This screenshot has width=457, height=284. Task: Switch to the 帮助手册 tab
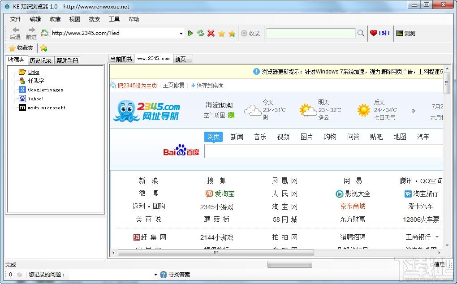coord(67,60)
